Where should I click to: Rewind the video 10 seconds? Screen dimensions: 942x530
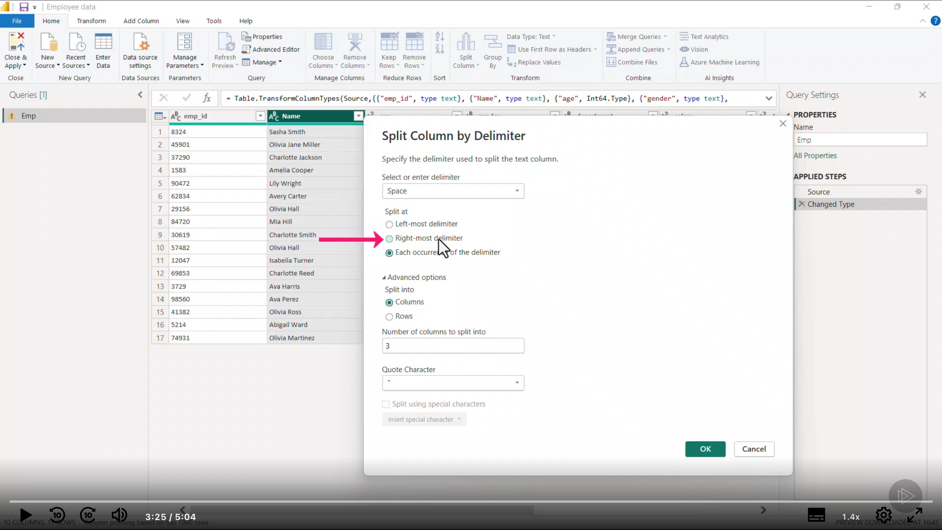coord(57,514)
